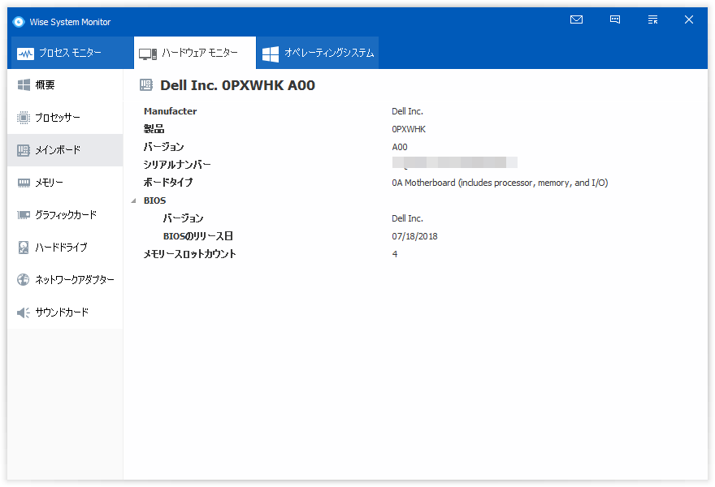
Task: Select the Manufacter label
Action: [x=170, y=111]
